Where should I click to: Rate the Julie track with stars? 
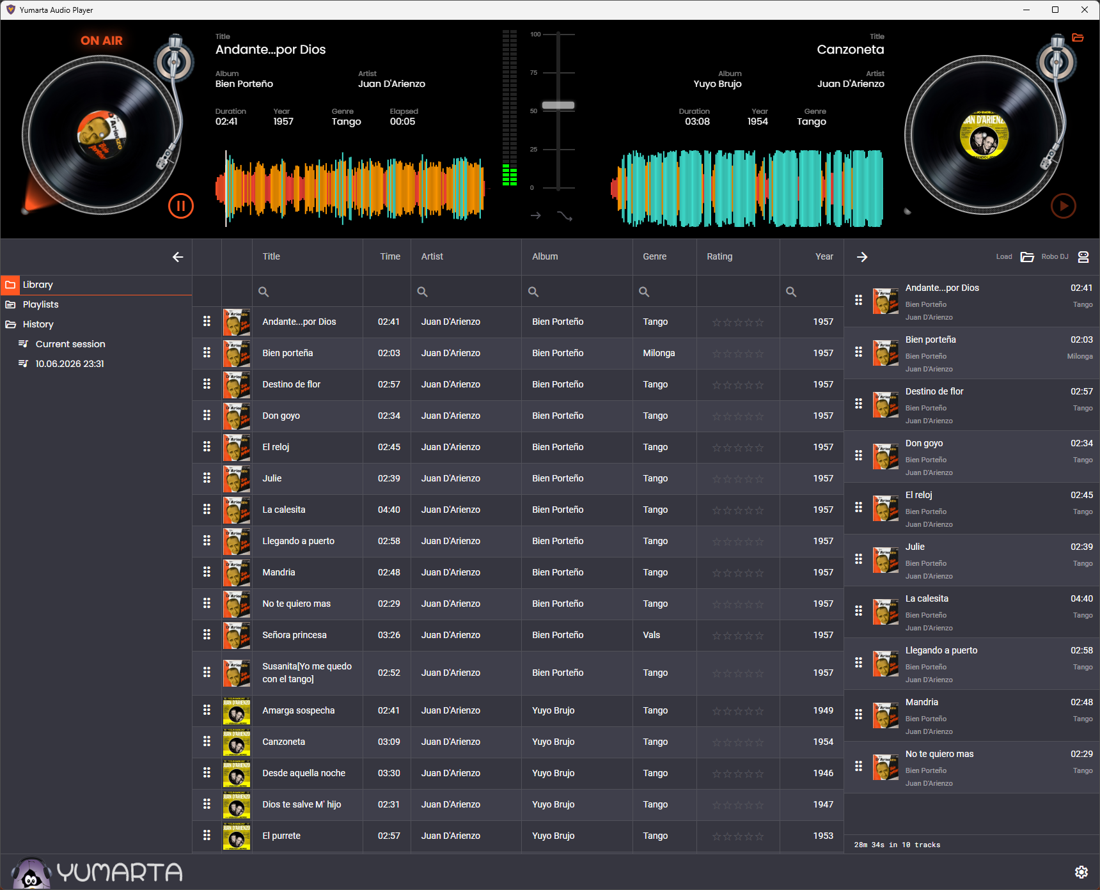[x=738, y=479]
